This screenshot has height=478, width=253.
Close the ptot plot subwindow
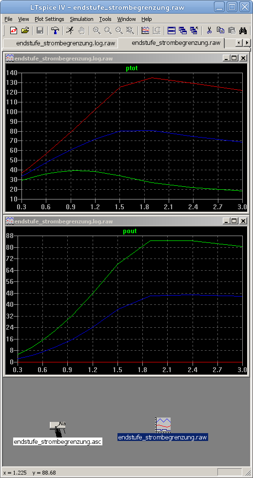(x=243, y=58)
